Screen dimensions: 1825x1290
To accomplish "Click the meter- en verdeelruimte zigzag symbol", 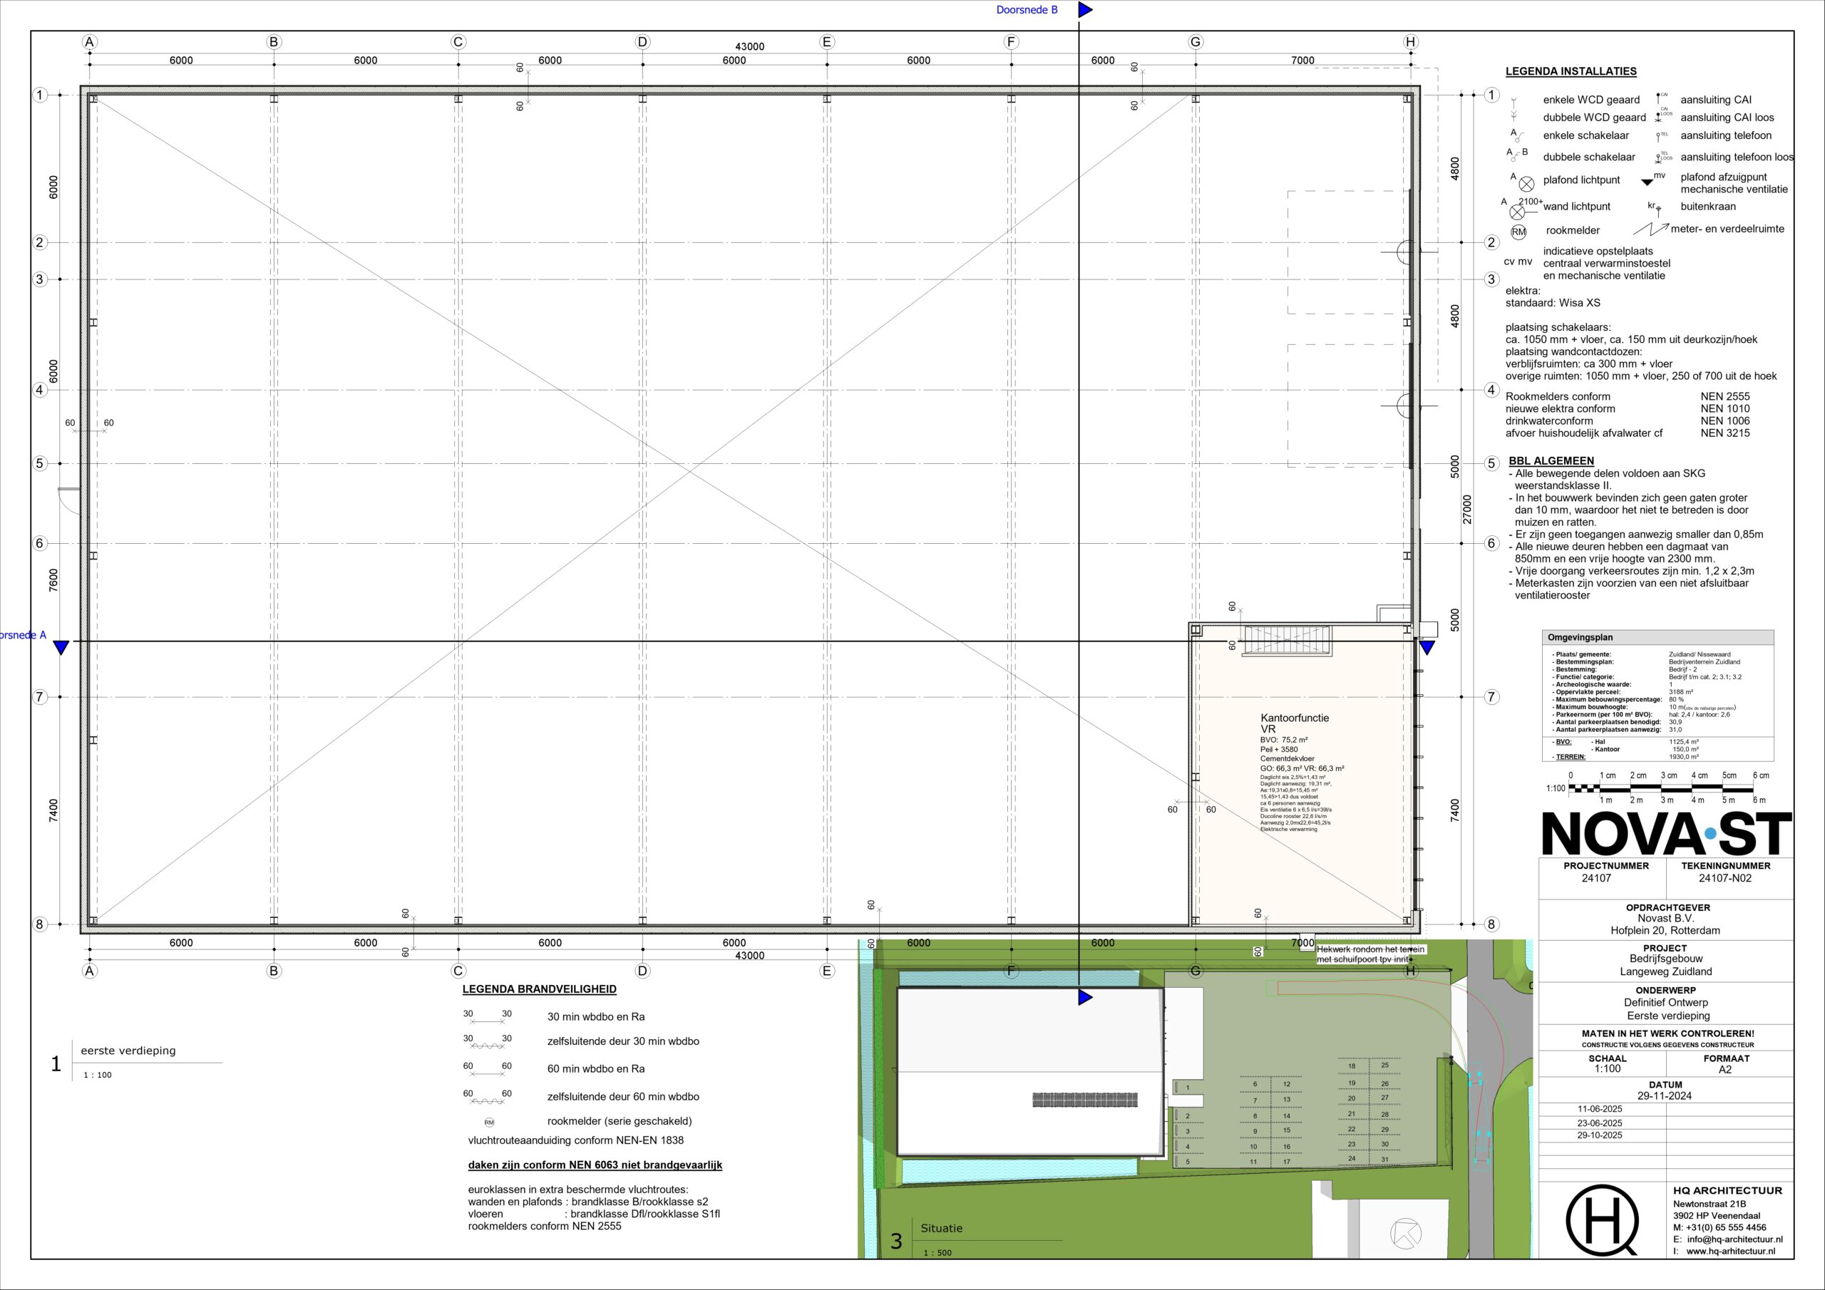I will coord(1651,229).
